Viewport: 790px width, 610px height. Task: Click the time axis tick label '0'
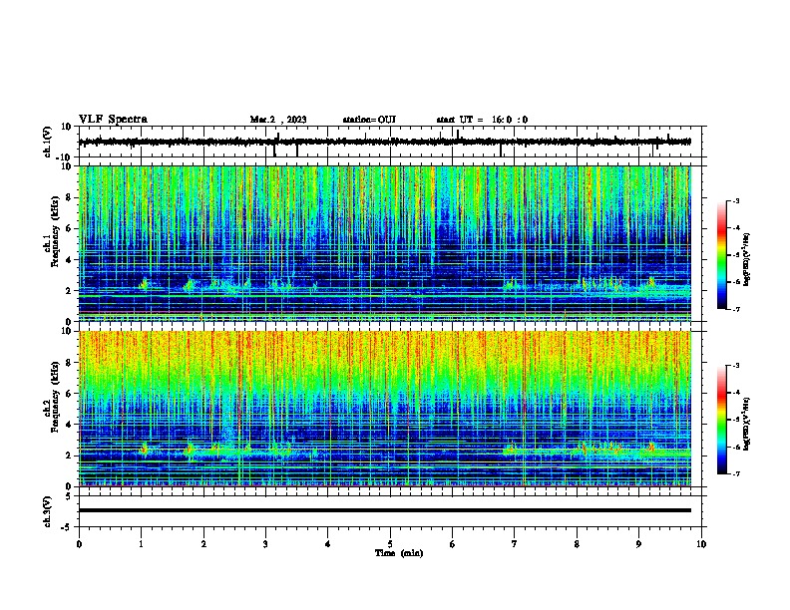click(79, 544)
